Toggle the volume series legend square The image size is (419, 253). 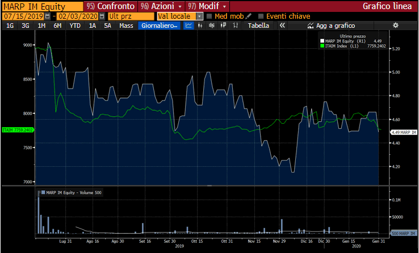point(43,193)
